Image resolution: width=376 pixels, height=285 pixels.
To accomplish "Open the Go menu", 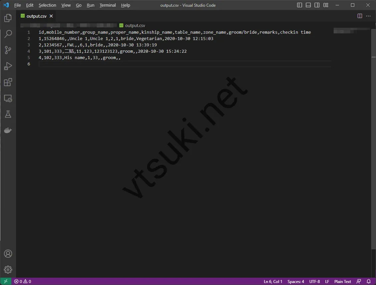I will 79,5.
